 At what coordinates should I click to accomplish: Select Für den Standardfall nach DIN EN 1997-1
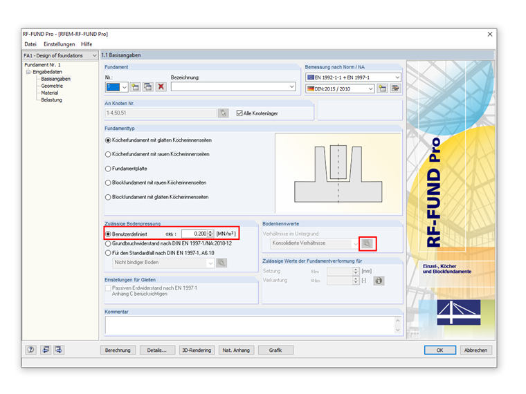tap(108, 253)
